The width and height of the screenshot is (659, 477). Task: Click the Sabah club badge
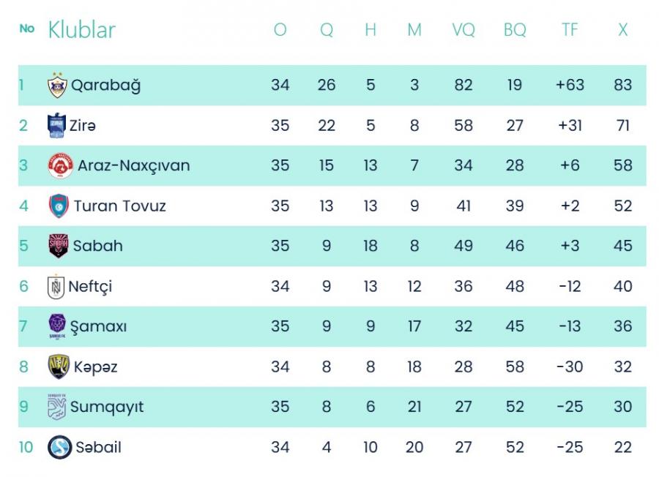pyautogui.click(x=59, y=246)
